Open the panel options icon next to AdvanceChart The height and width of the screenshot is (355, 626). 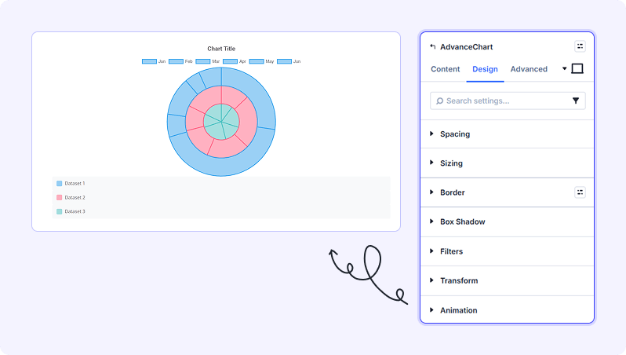click(x=580, y=47)
